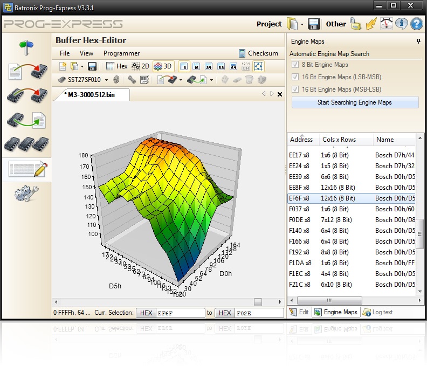This screenshot has height=366, width=427.
Task: Click the barcode serial number icon
Action: [144, 80]
